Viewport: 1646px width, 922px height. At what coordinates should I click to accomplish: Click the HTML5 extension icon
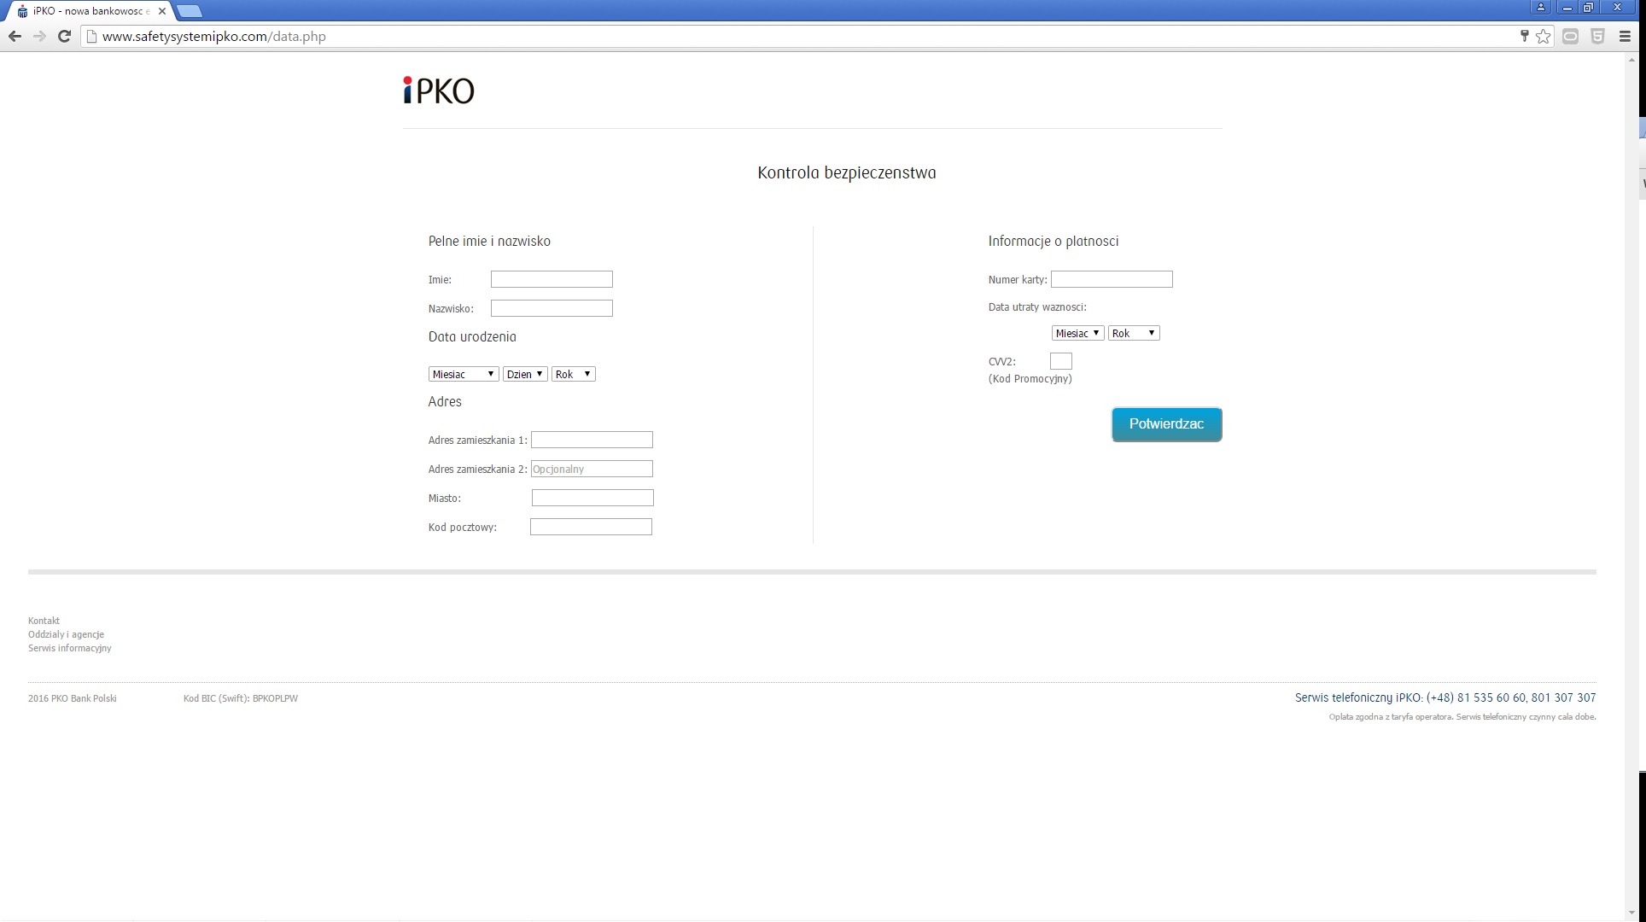pos(1597,36)
